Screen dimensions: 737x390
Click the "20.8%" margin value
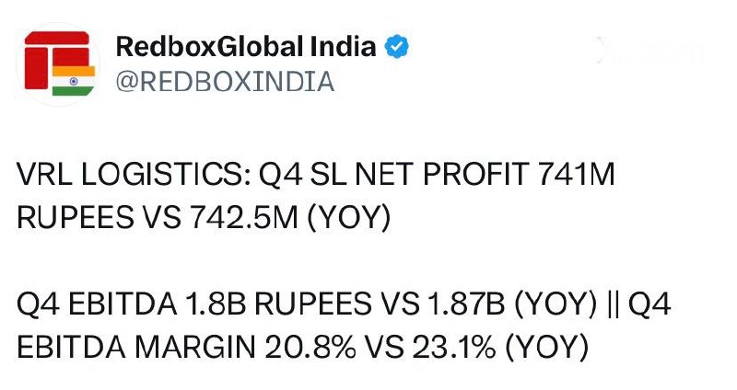tap(310, 348)
